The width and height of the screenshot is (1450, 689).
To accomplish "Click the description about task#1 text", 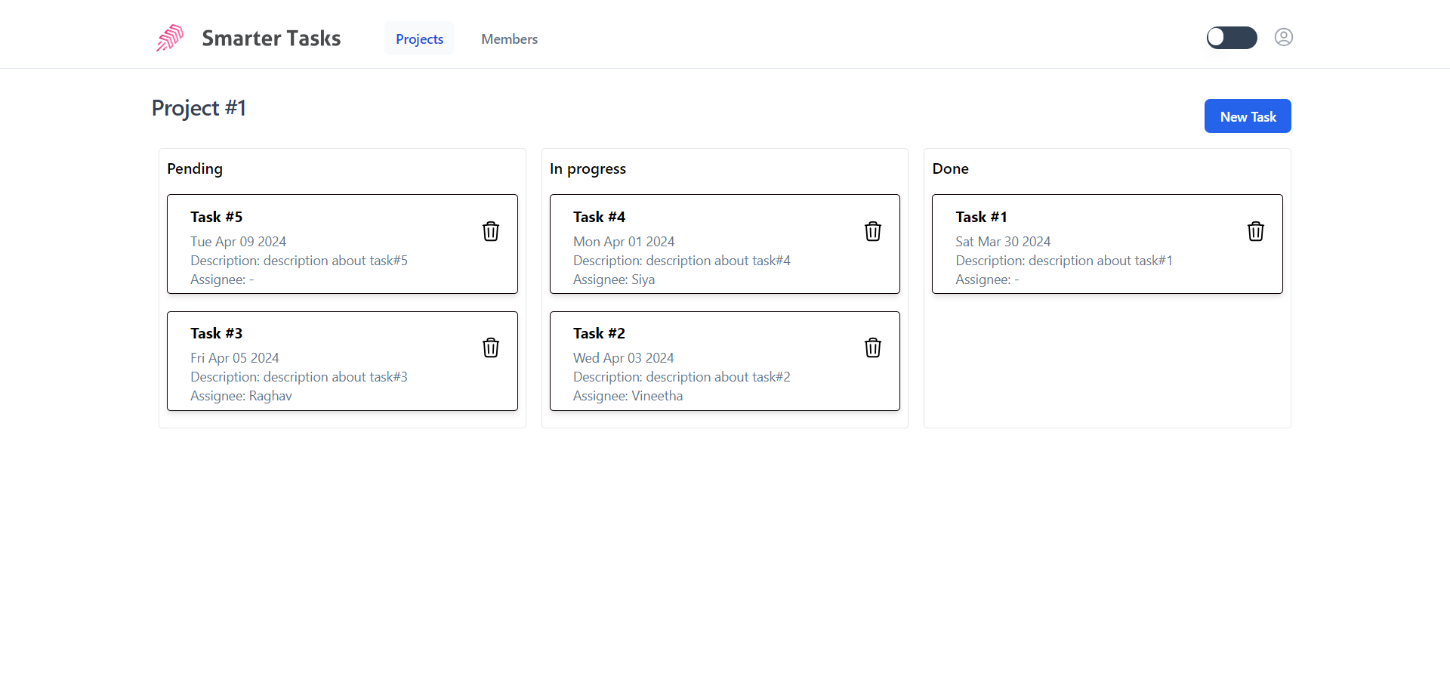I will click(1100, 261).
